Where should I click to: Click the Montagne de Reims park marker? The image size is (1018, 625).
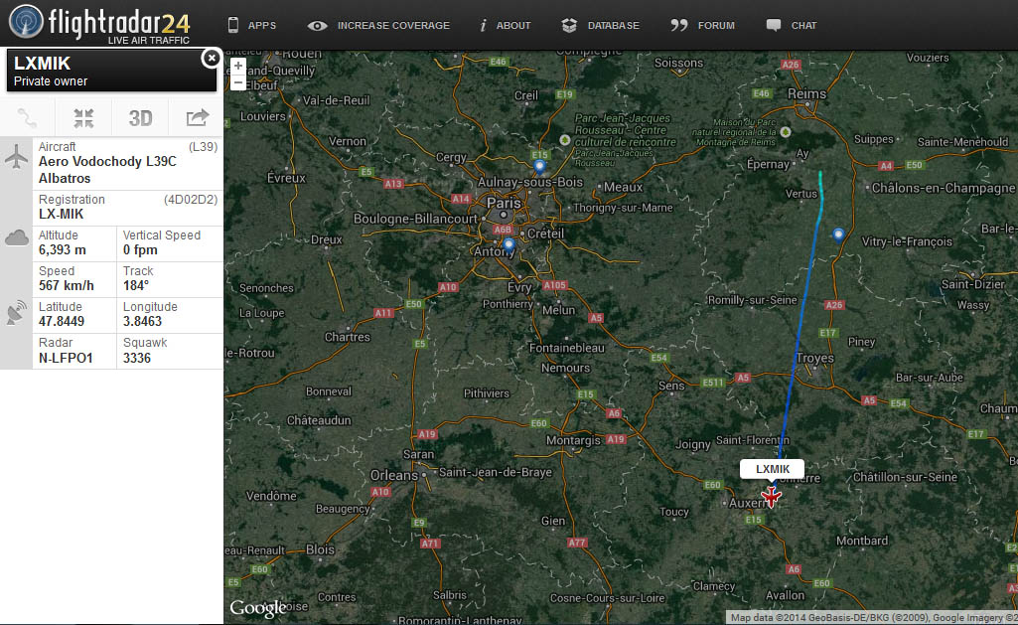[786, 132]
